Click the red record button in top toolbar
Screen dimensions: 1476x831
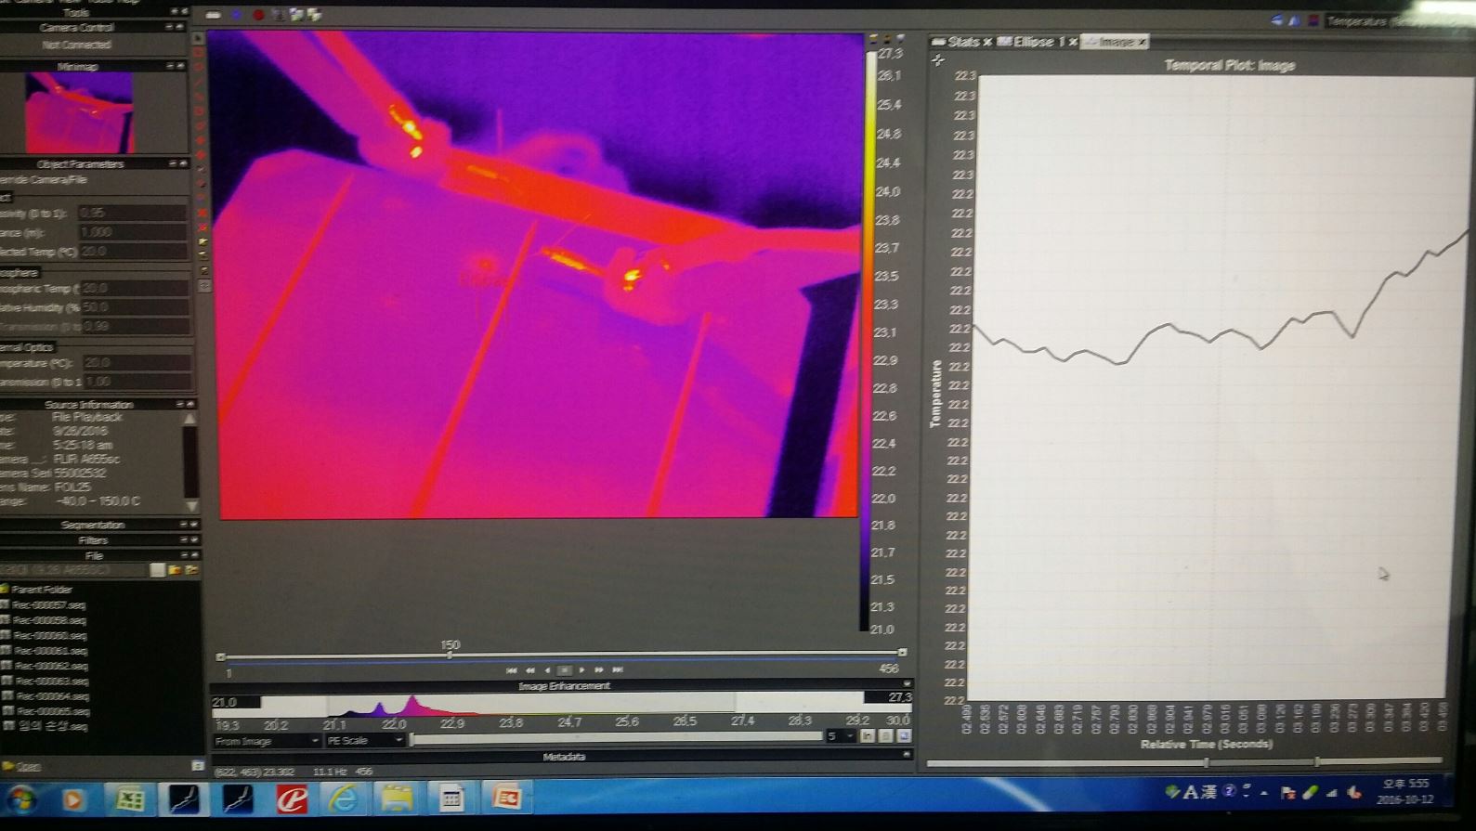pos(258,15)
